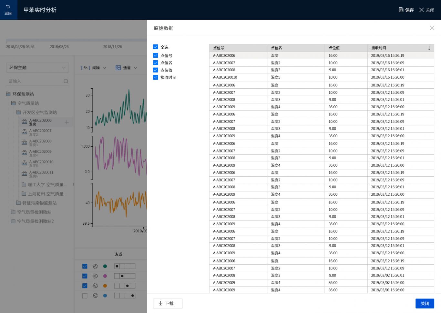Click the 2018/08/26 timeline marker

click(x=59, y=47)
